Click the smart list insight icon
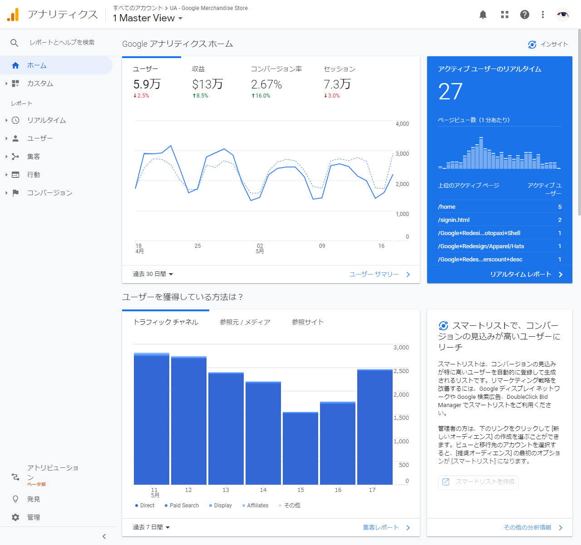581x545 pixels. 443,326
